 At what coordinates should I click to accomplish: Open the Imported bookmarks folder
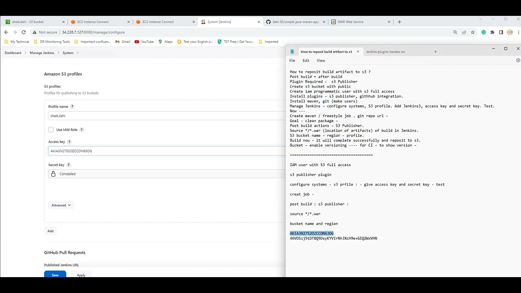(x=268, y=42)
